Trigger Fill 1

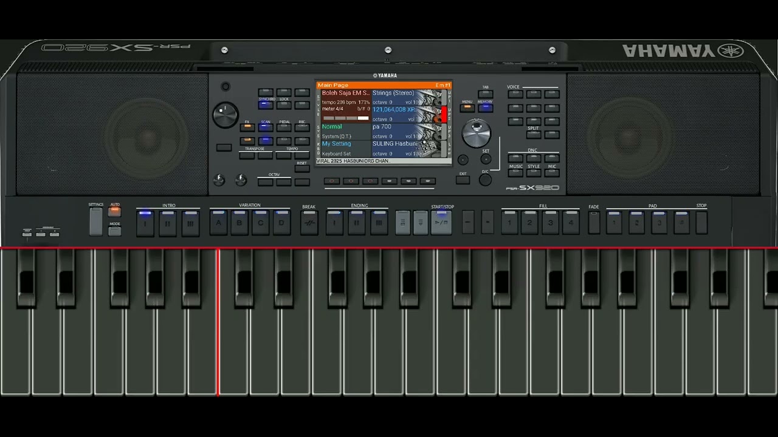tap(510, 222)
